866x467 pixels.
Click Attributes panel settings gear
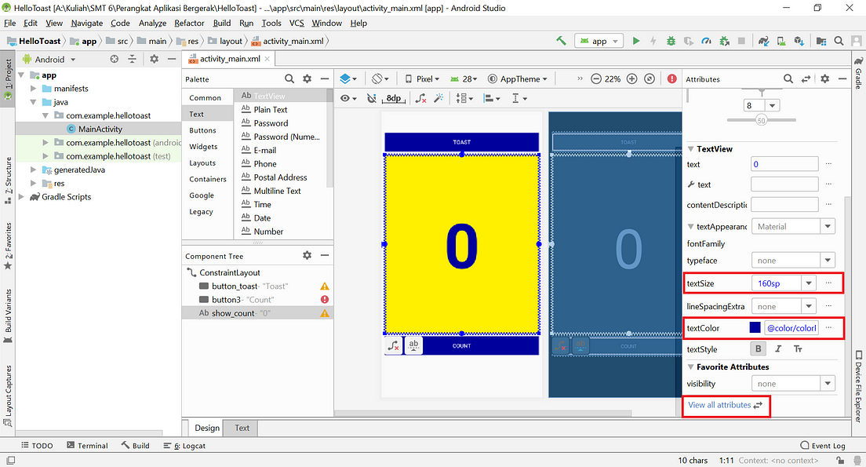point(824,79)
